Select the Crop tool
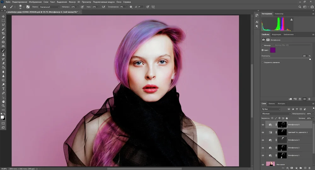 click(3, 33)
